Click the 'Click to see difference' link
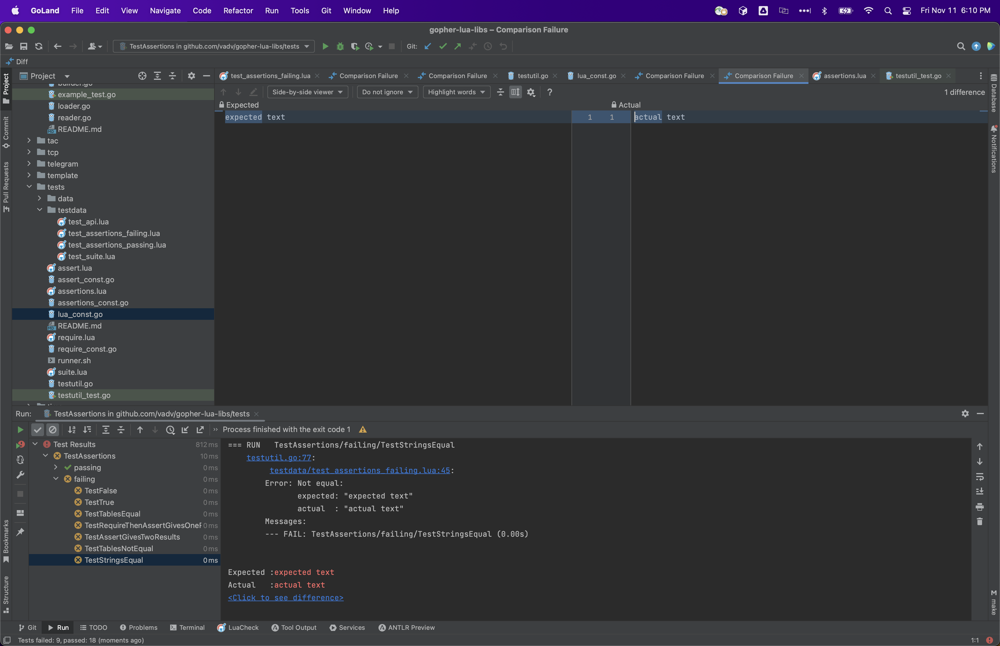 click(x=285, y=597)
